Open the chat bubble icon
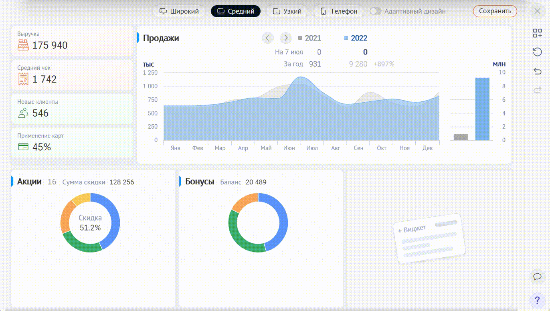 click(x=537, y=277)
